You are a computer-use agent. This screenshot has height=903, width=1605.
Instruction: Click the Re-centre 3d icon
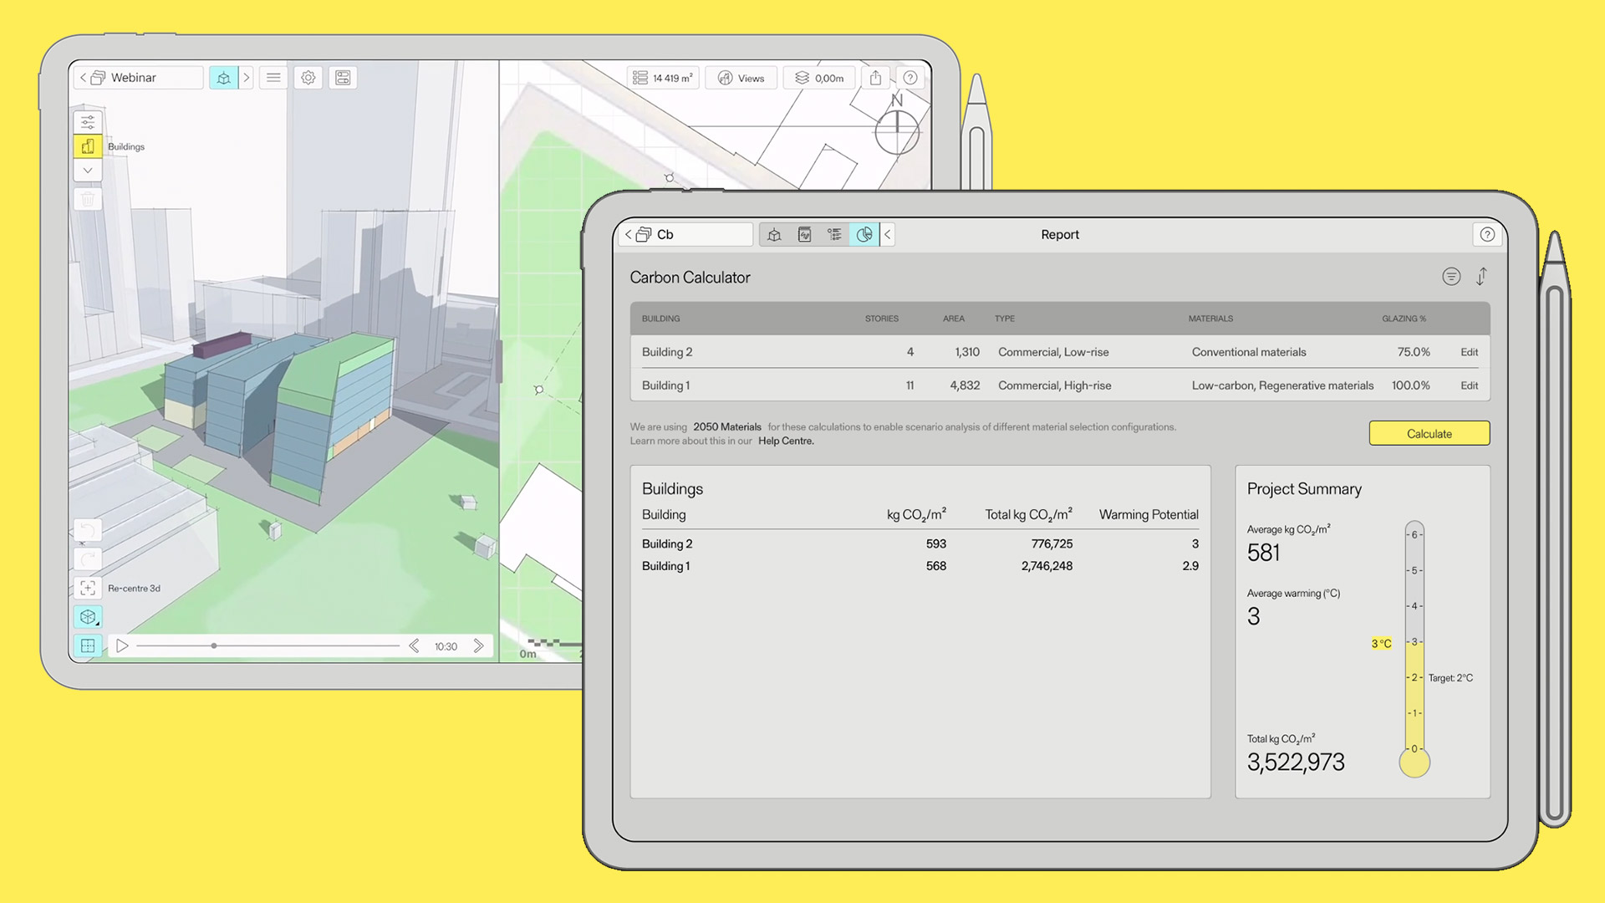[x=88, y=588]
